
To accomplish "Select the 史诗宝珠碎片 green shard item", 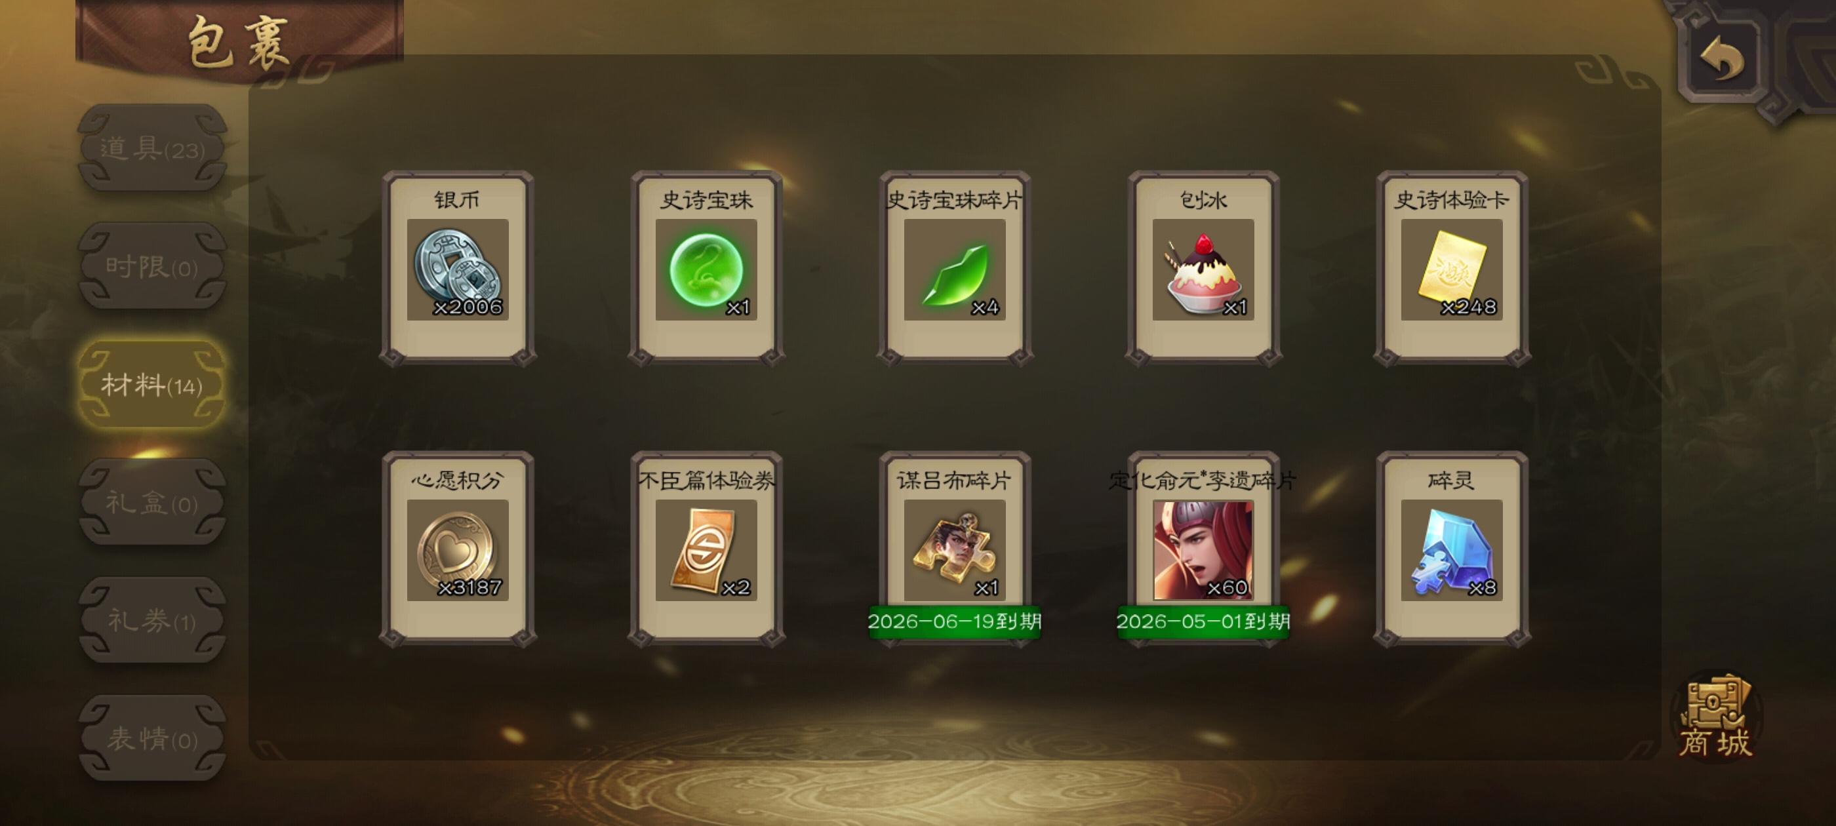I will pos(955,268).
